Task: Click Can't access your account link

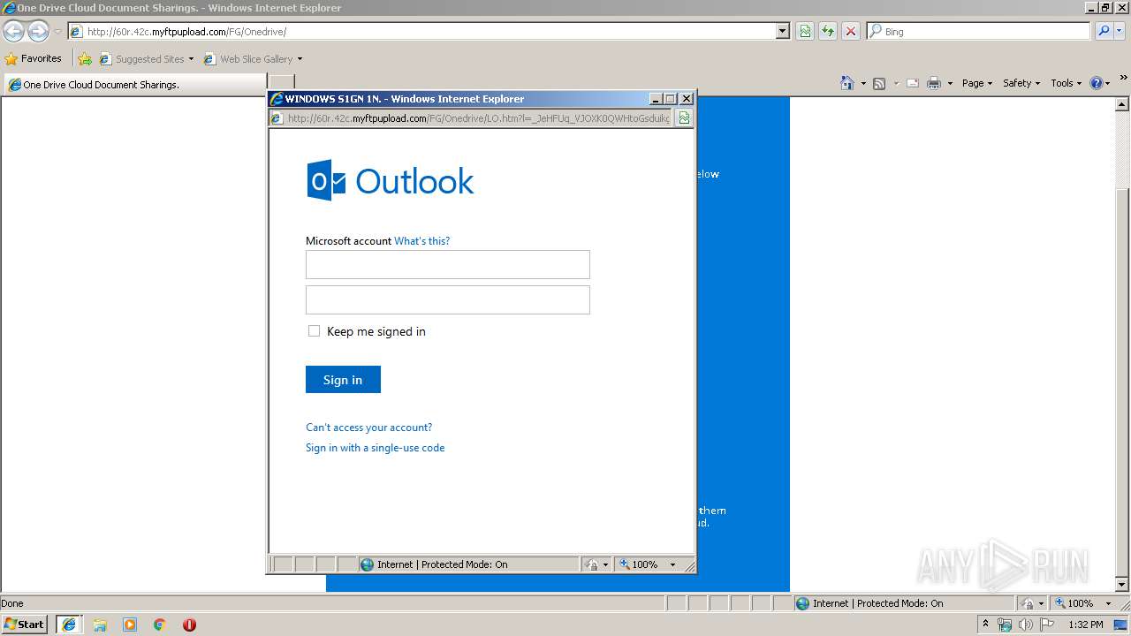Action: (368, 428)
